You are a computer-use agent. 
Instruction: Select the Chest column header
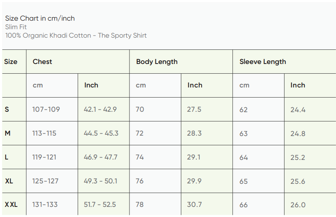(x=43, y=62)
